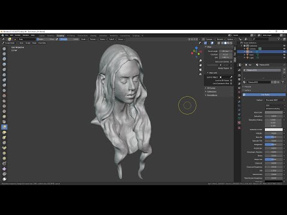Open the outliner filter funnel

[x=279, y=39]
